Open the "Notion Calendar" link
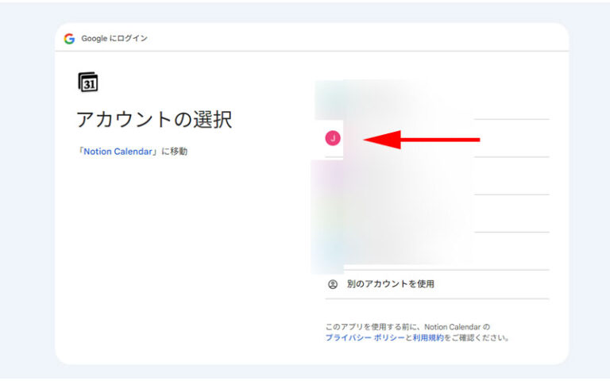 click(117, 152)
